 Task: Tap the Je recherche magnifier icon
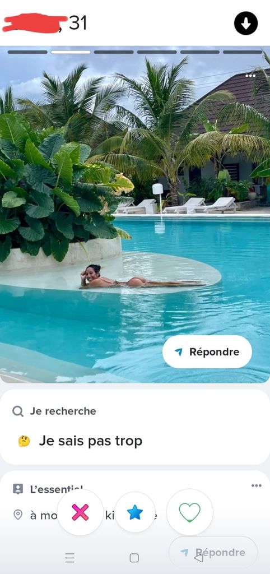coord(18,411)
